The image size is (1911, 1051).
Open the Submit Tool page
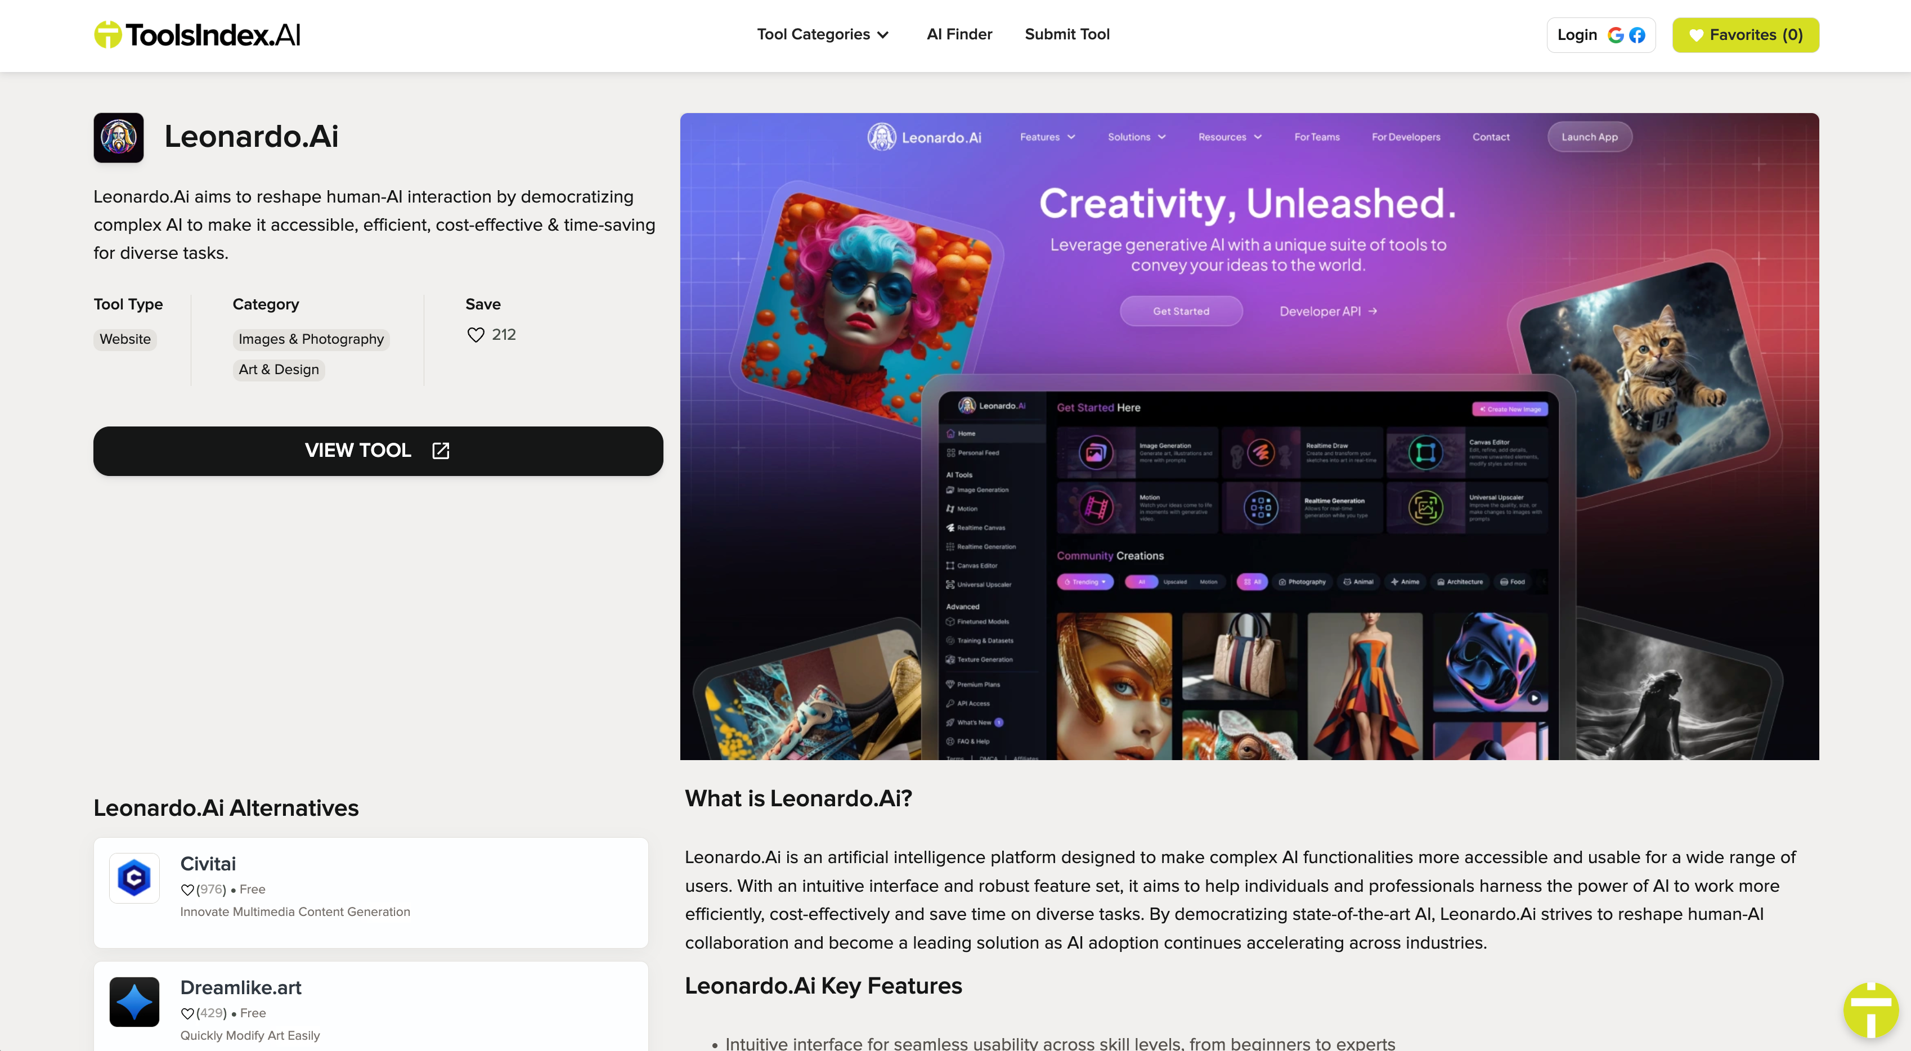(1067, 34)
